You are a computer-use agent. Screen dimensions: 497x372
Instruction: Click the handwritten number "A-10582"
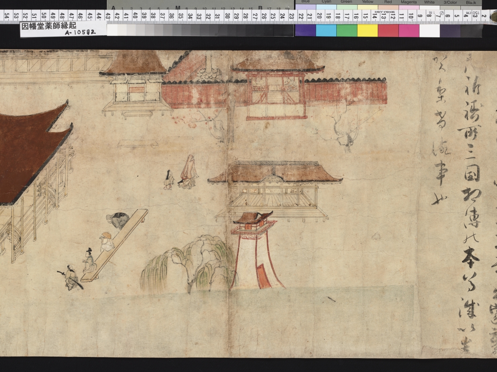tap(80, 32)
